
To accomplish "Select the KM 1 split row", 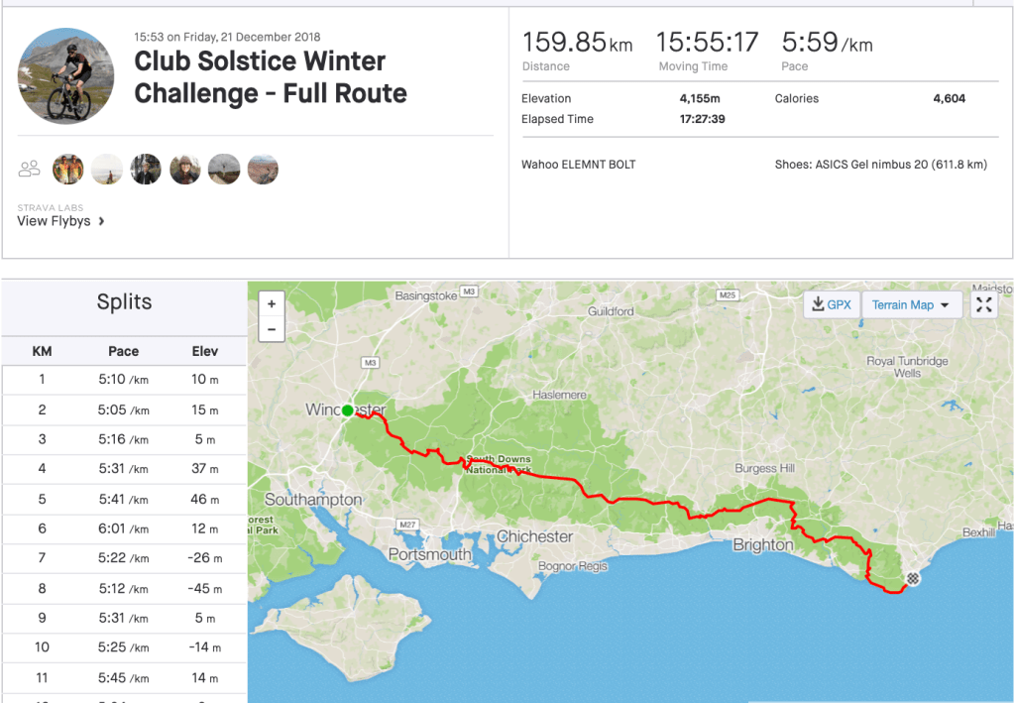I will 124,380.
